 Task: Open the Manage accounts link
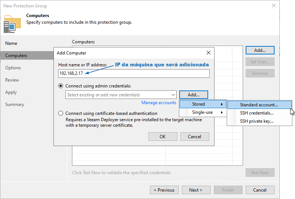(159, 103)
